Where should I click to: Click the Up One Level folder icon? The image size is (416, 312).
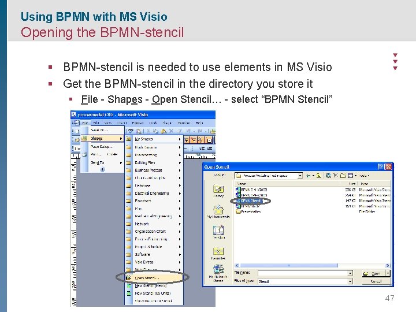coord(318,176)
